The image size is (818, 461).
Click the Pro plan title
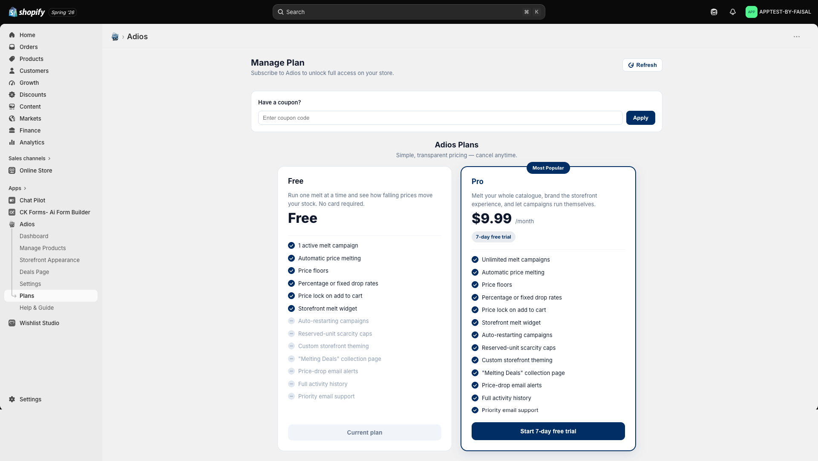point(478,182)
